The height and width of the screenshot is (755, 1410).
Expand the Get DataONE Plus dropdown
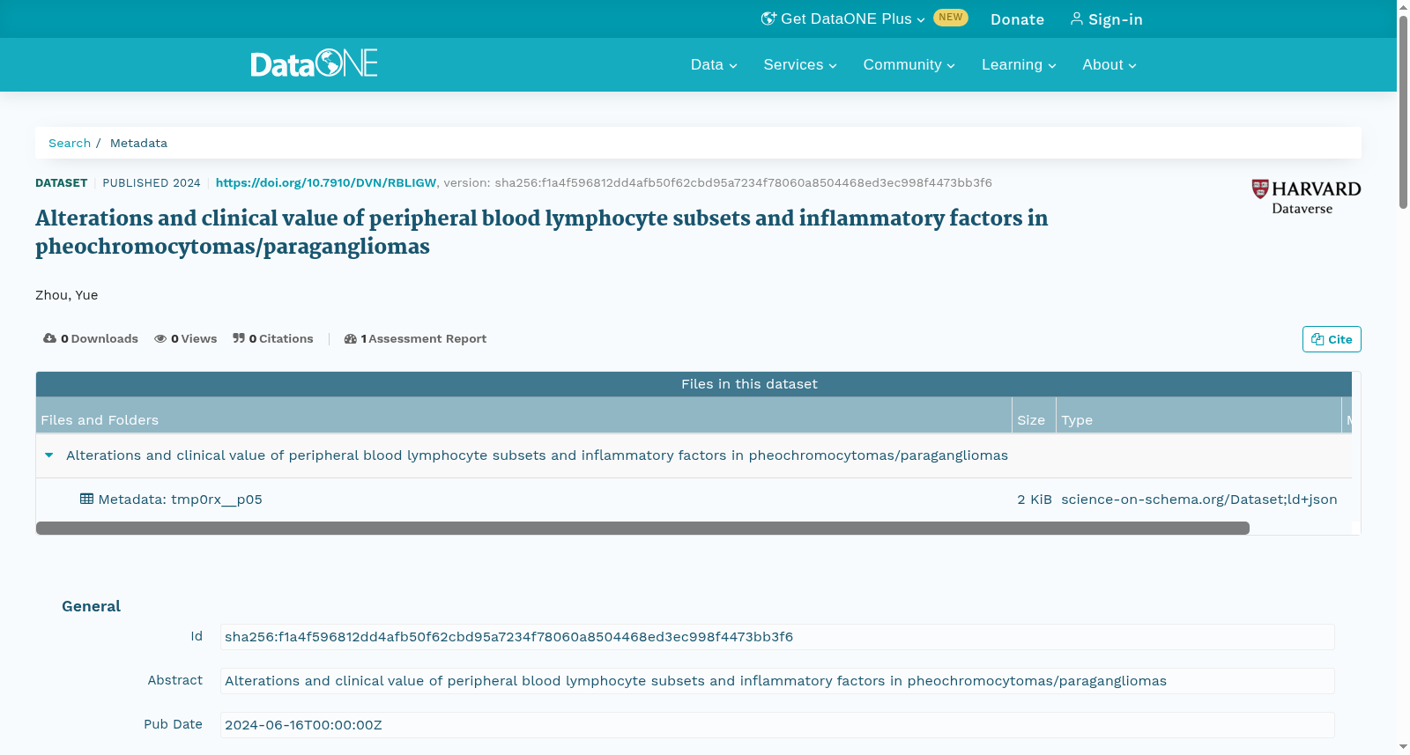click(x=843, y=19)
